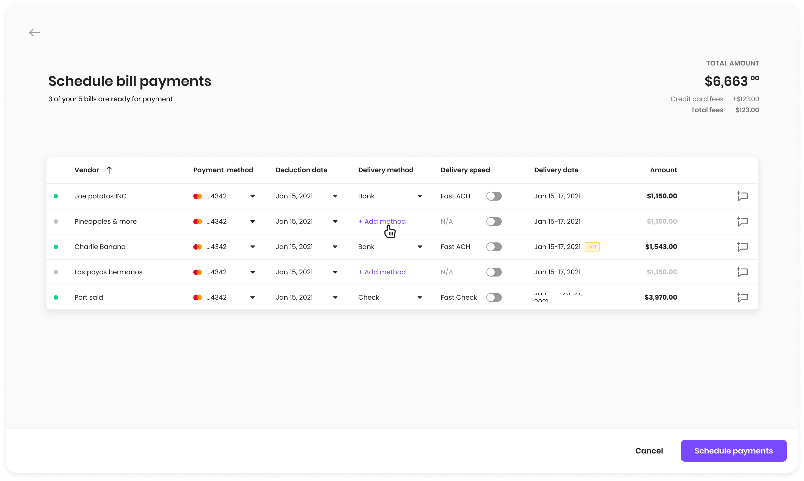Add note to Los poyos hermanos bill

pyautogui.click(x=742, y=272)
